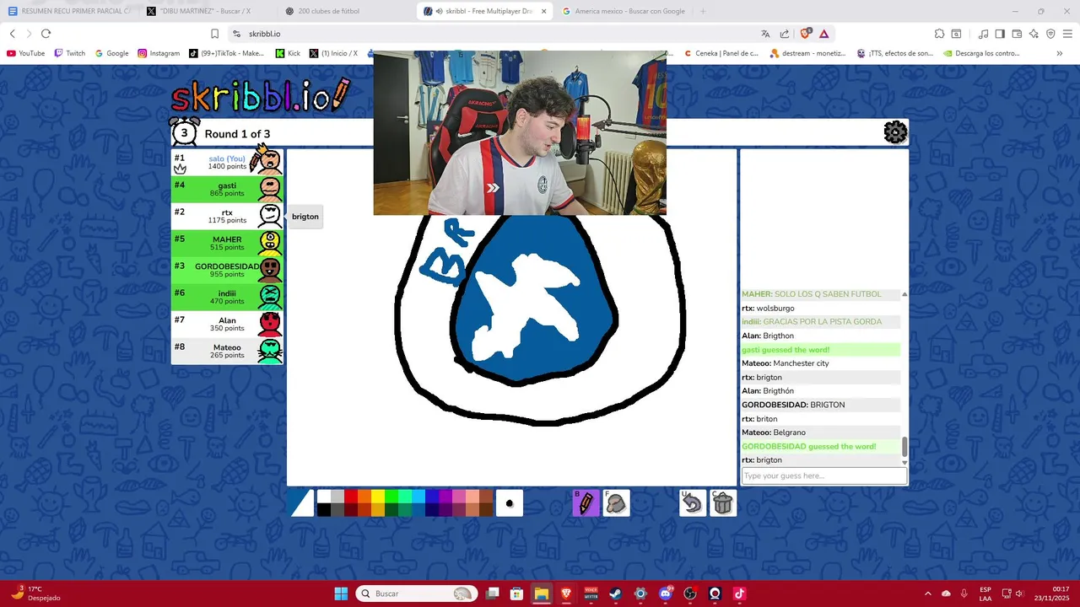Screen dimensions: 1080x607
Task: Click the skribbl.io logo
Action: 260,96
